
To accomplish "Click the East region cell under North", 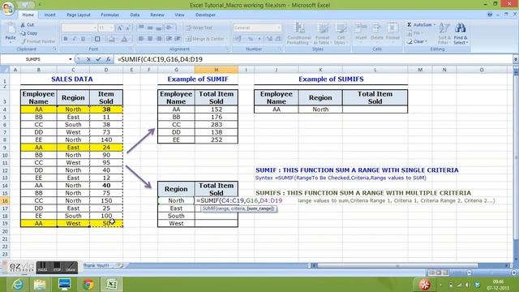I will 176,208.
